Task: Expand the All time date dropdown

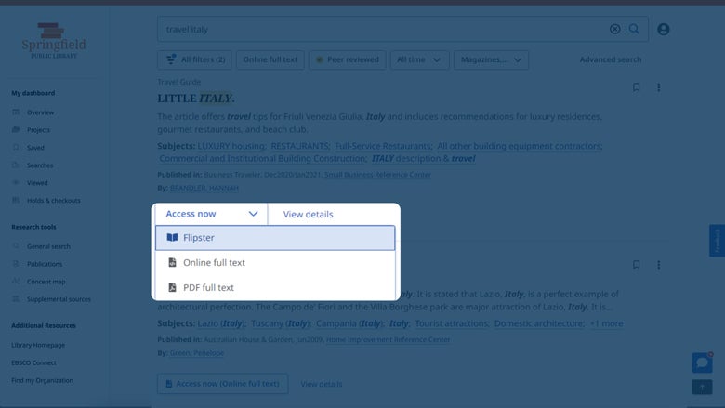Action: click(x=419, y=59)
